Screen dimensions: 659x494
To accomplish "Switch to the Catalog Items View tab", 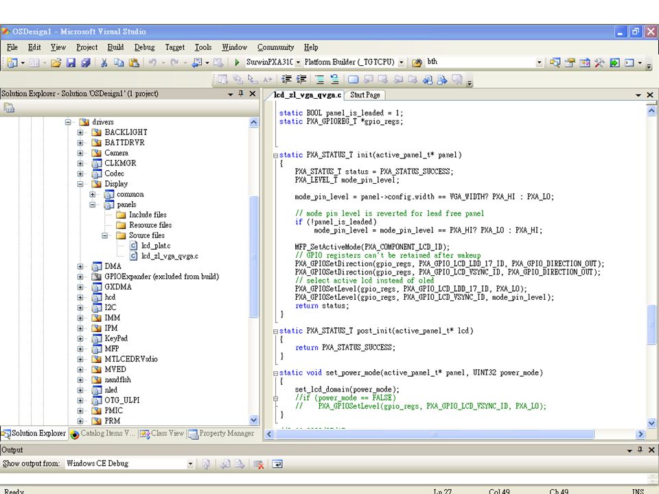I will 103,434.
